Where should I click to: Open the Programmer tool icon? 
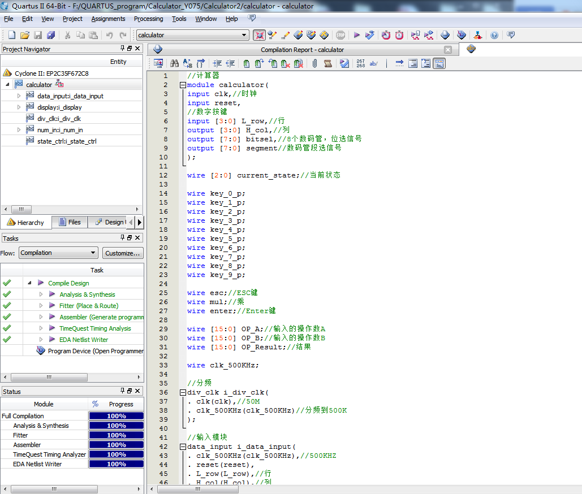click(462, 35)
